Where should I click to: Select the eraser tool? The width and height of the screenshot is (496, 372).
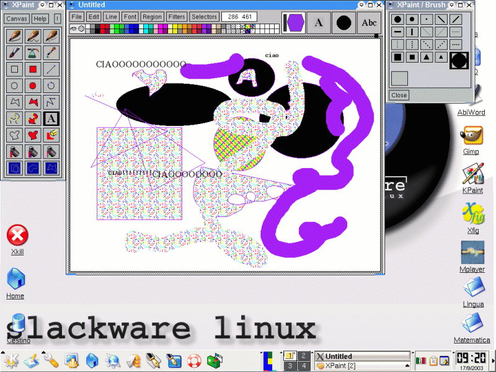click(51, 135)
